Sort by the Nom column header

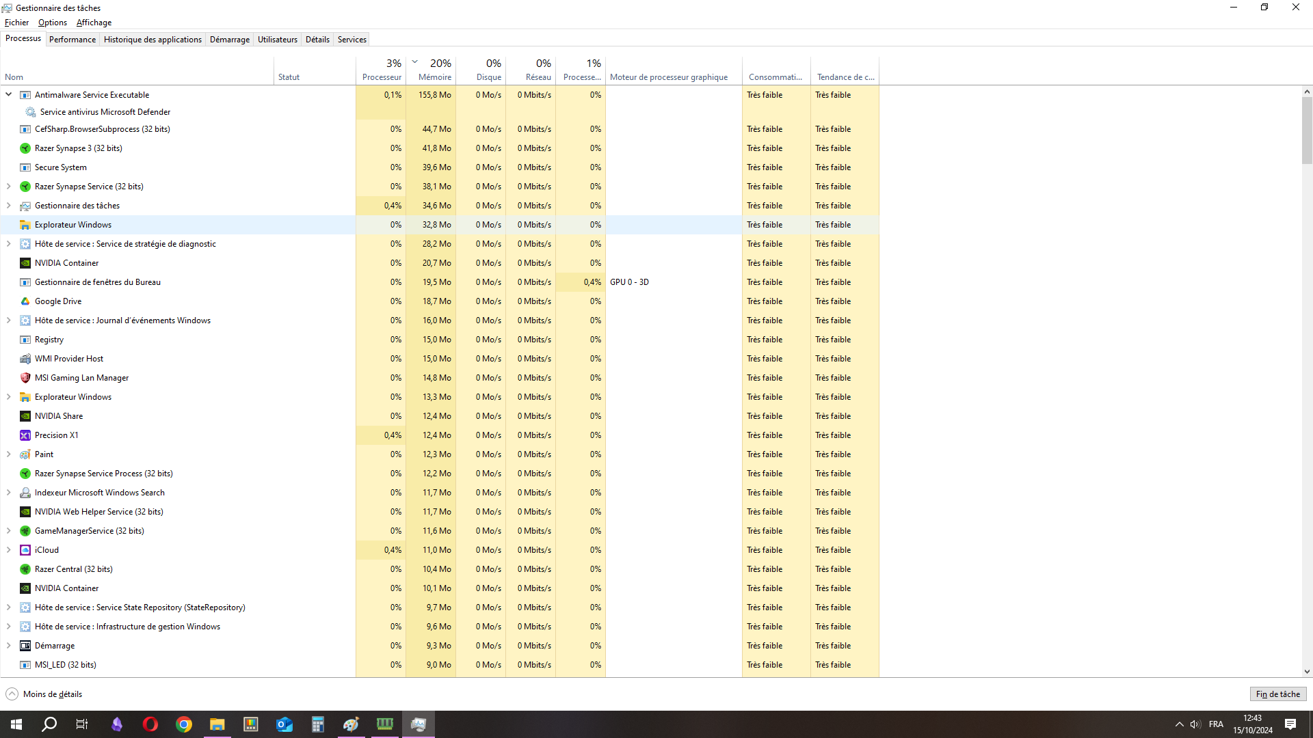coord(137,70)
